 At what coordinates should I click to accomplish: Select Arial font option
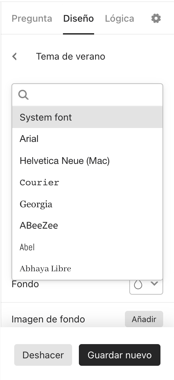click(x=87, y=139)
